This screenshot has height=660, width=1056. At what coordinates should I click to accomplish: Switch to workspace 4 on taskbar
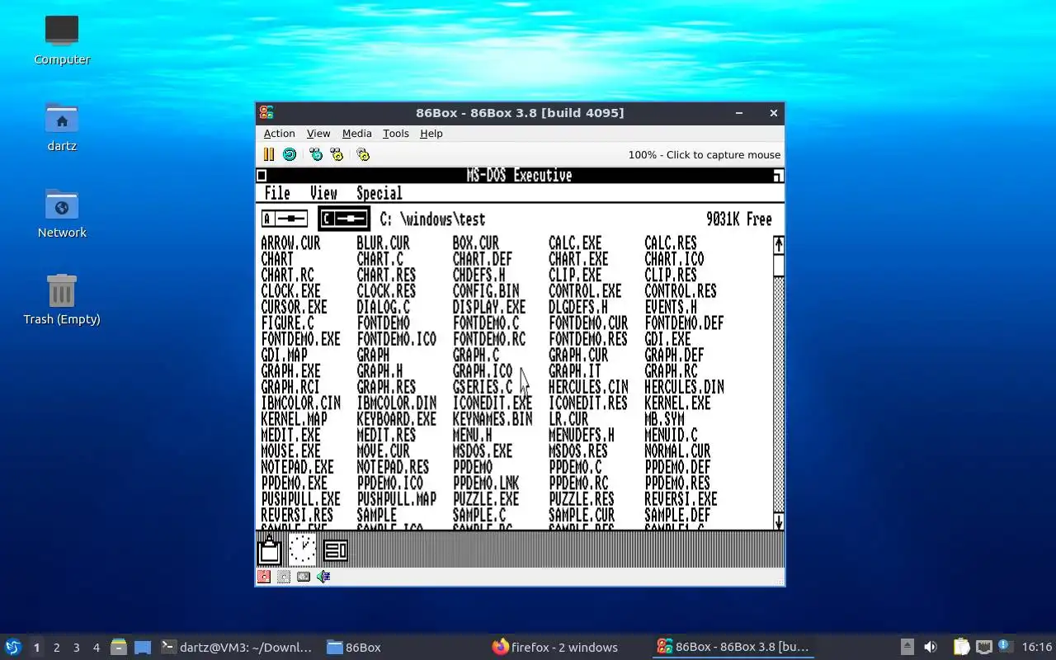pyautogui.click(x=96, y=648)
